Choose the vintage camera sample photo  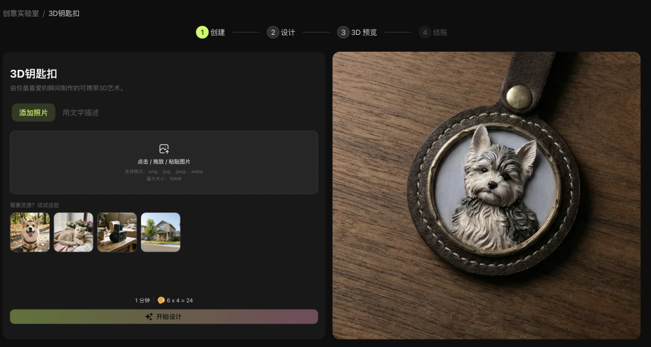(117, 232)
